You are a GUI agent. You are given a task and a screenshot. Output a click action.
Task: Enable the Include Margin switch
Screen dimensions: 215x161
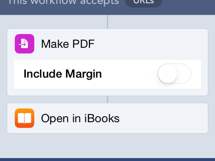pos(174,74)
